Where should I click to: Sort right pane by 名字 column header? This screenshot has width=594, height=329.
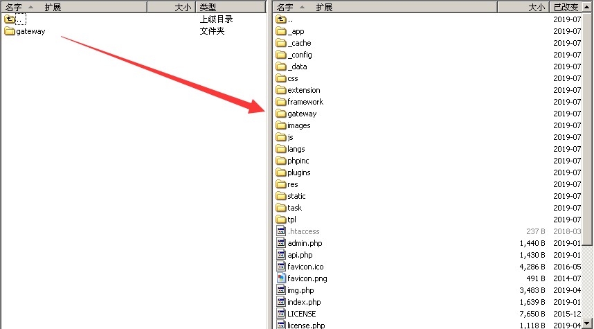[385, 7]
